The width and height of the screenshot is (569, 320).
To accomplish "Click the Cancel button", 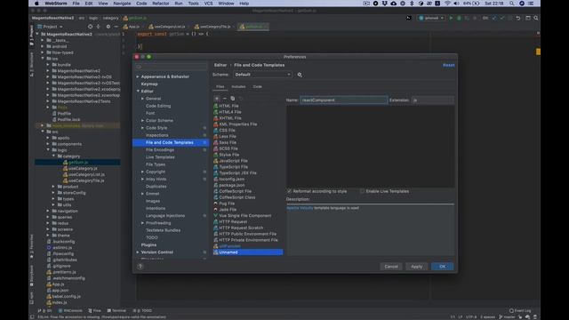I will click(x=391, y=267).
